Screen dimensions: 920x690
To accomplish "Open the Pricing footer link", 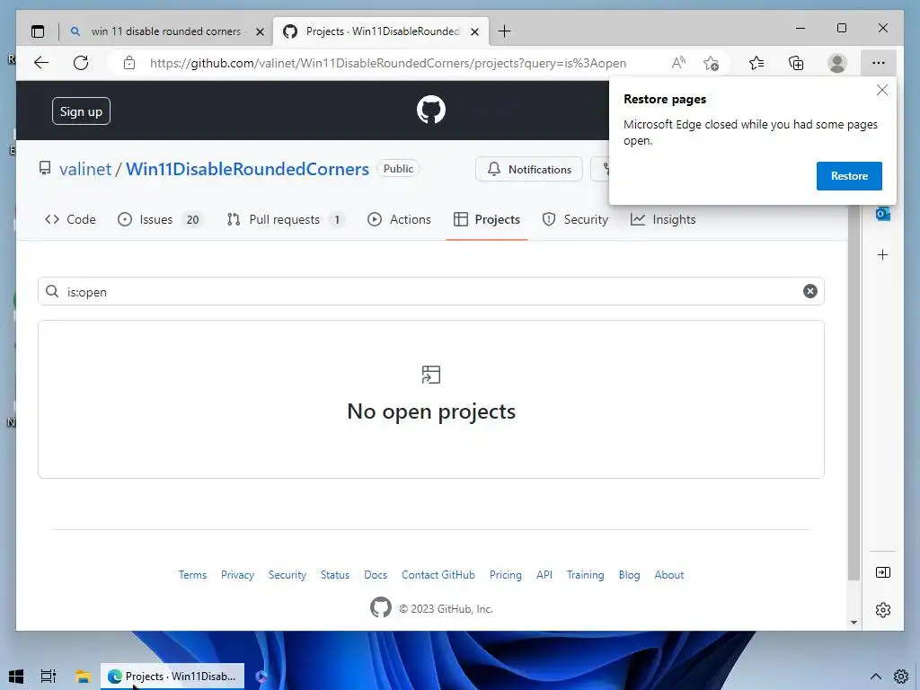I will [506, 574].
